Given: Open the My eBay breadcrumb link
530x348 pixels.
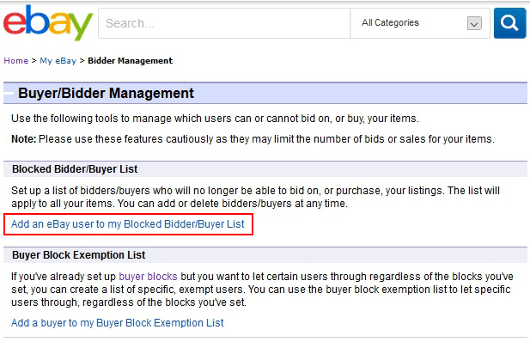Looking at the screenshot, I should click(x=58, y=61).
